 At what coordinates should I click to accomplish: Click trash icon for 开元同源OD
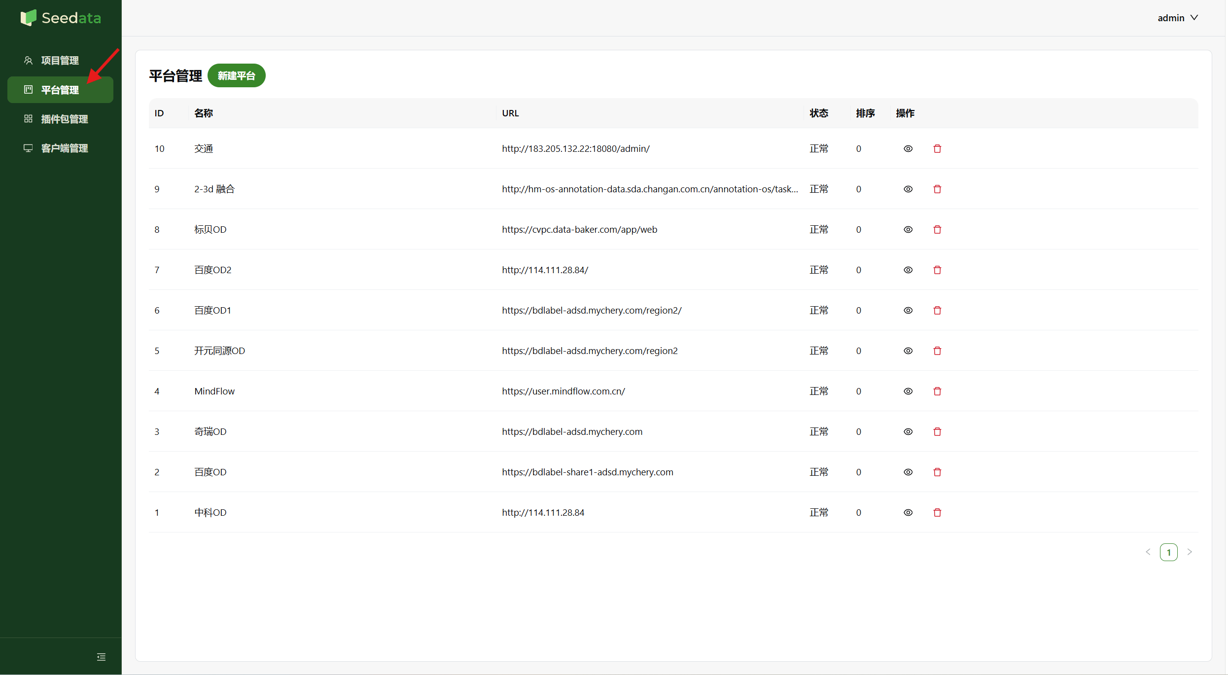tap(937, 351)
